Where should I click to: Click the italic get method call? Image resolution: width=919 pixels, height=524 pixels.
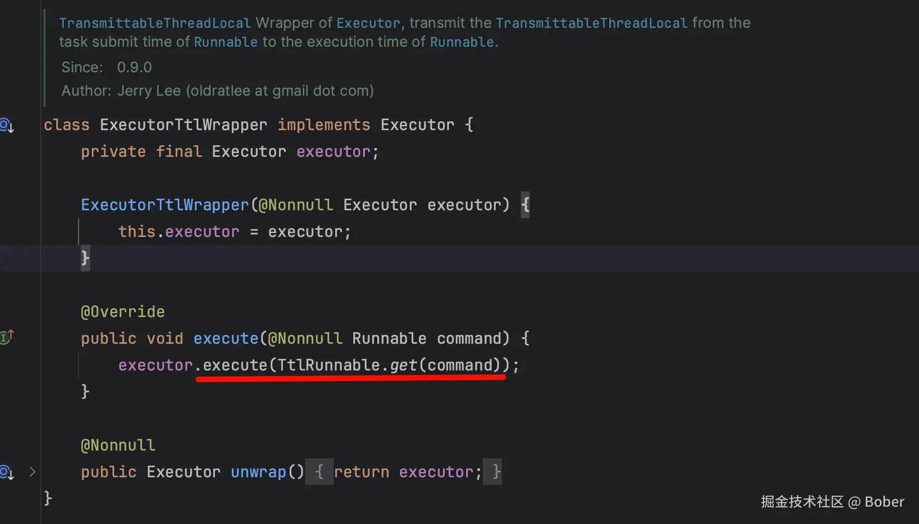403,365
